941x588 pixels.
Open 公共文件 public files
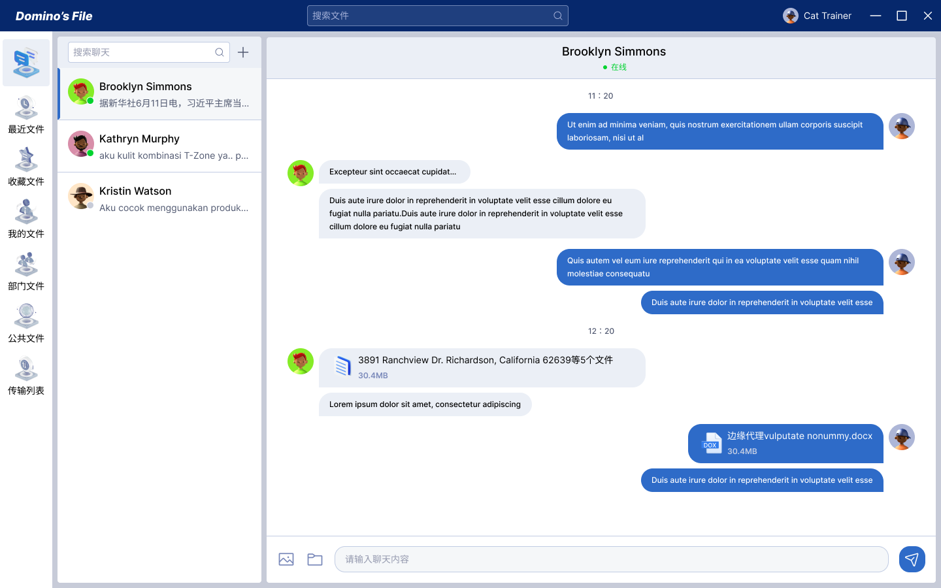[x=26, y=324]
